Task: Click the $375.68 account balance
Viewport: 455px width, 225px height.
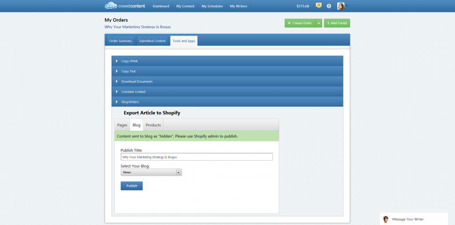Action: (303, 6)
